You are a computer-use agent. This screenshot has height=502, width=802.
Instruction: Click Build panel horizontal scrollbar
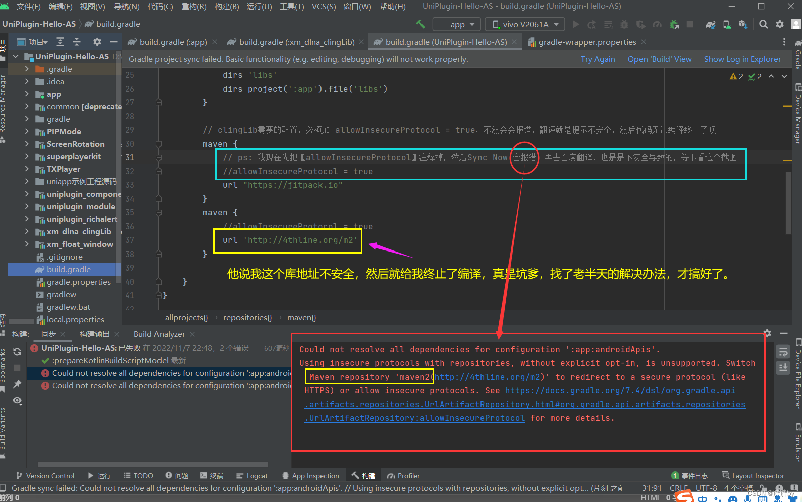[x=153, y=464]
